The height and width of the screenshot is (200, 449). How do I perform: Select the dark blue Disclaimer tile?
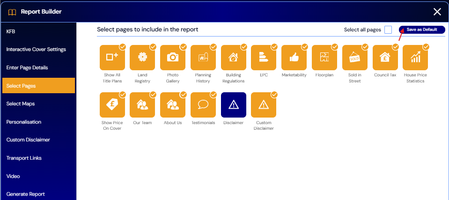[233, 105]
